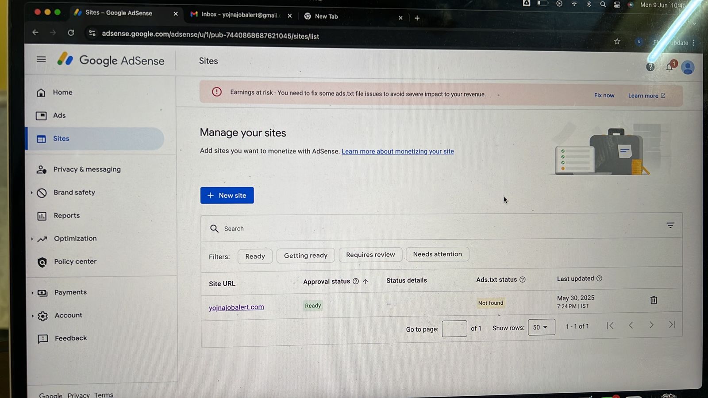
Task: Click Fix now in earnings warning
Action: click(x=604, y=96)
